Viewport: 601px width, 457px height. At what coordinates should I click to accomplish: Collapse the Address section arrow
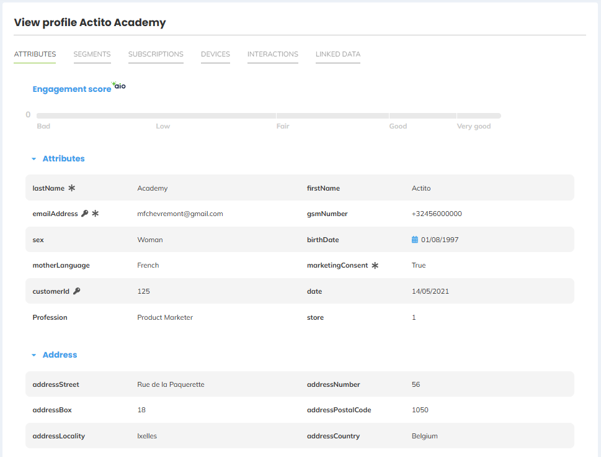[33, 355]
